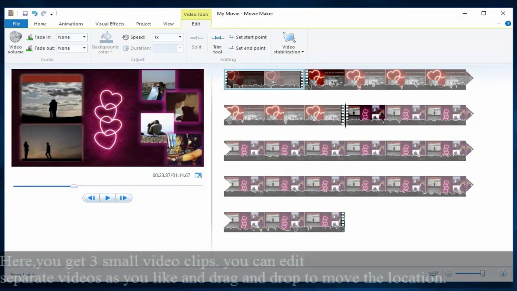Switch to the Home tab
The image size is (517, 291).
[40, 24]
